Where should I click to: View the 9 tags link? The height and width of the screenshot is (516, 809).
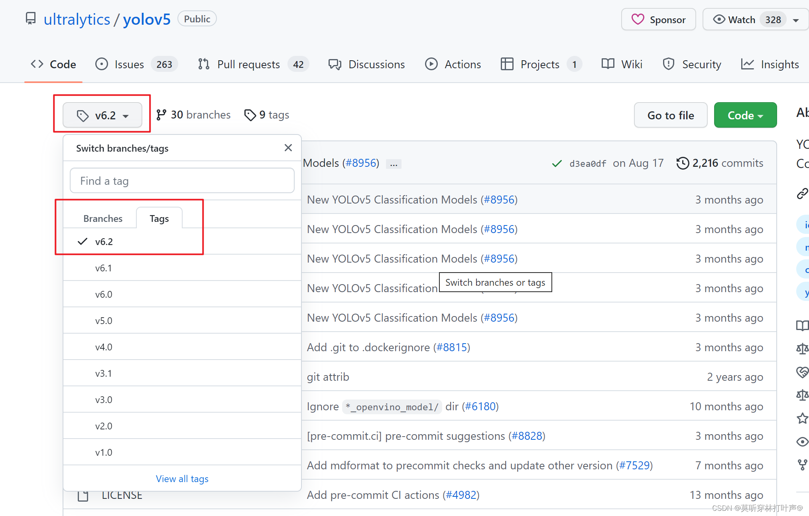tap(267, 115)
